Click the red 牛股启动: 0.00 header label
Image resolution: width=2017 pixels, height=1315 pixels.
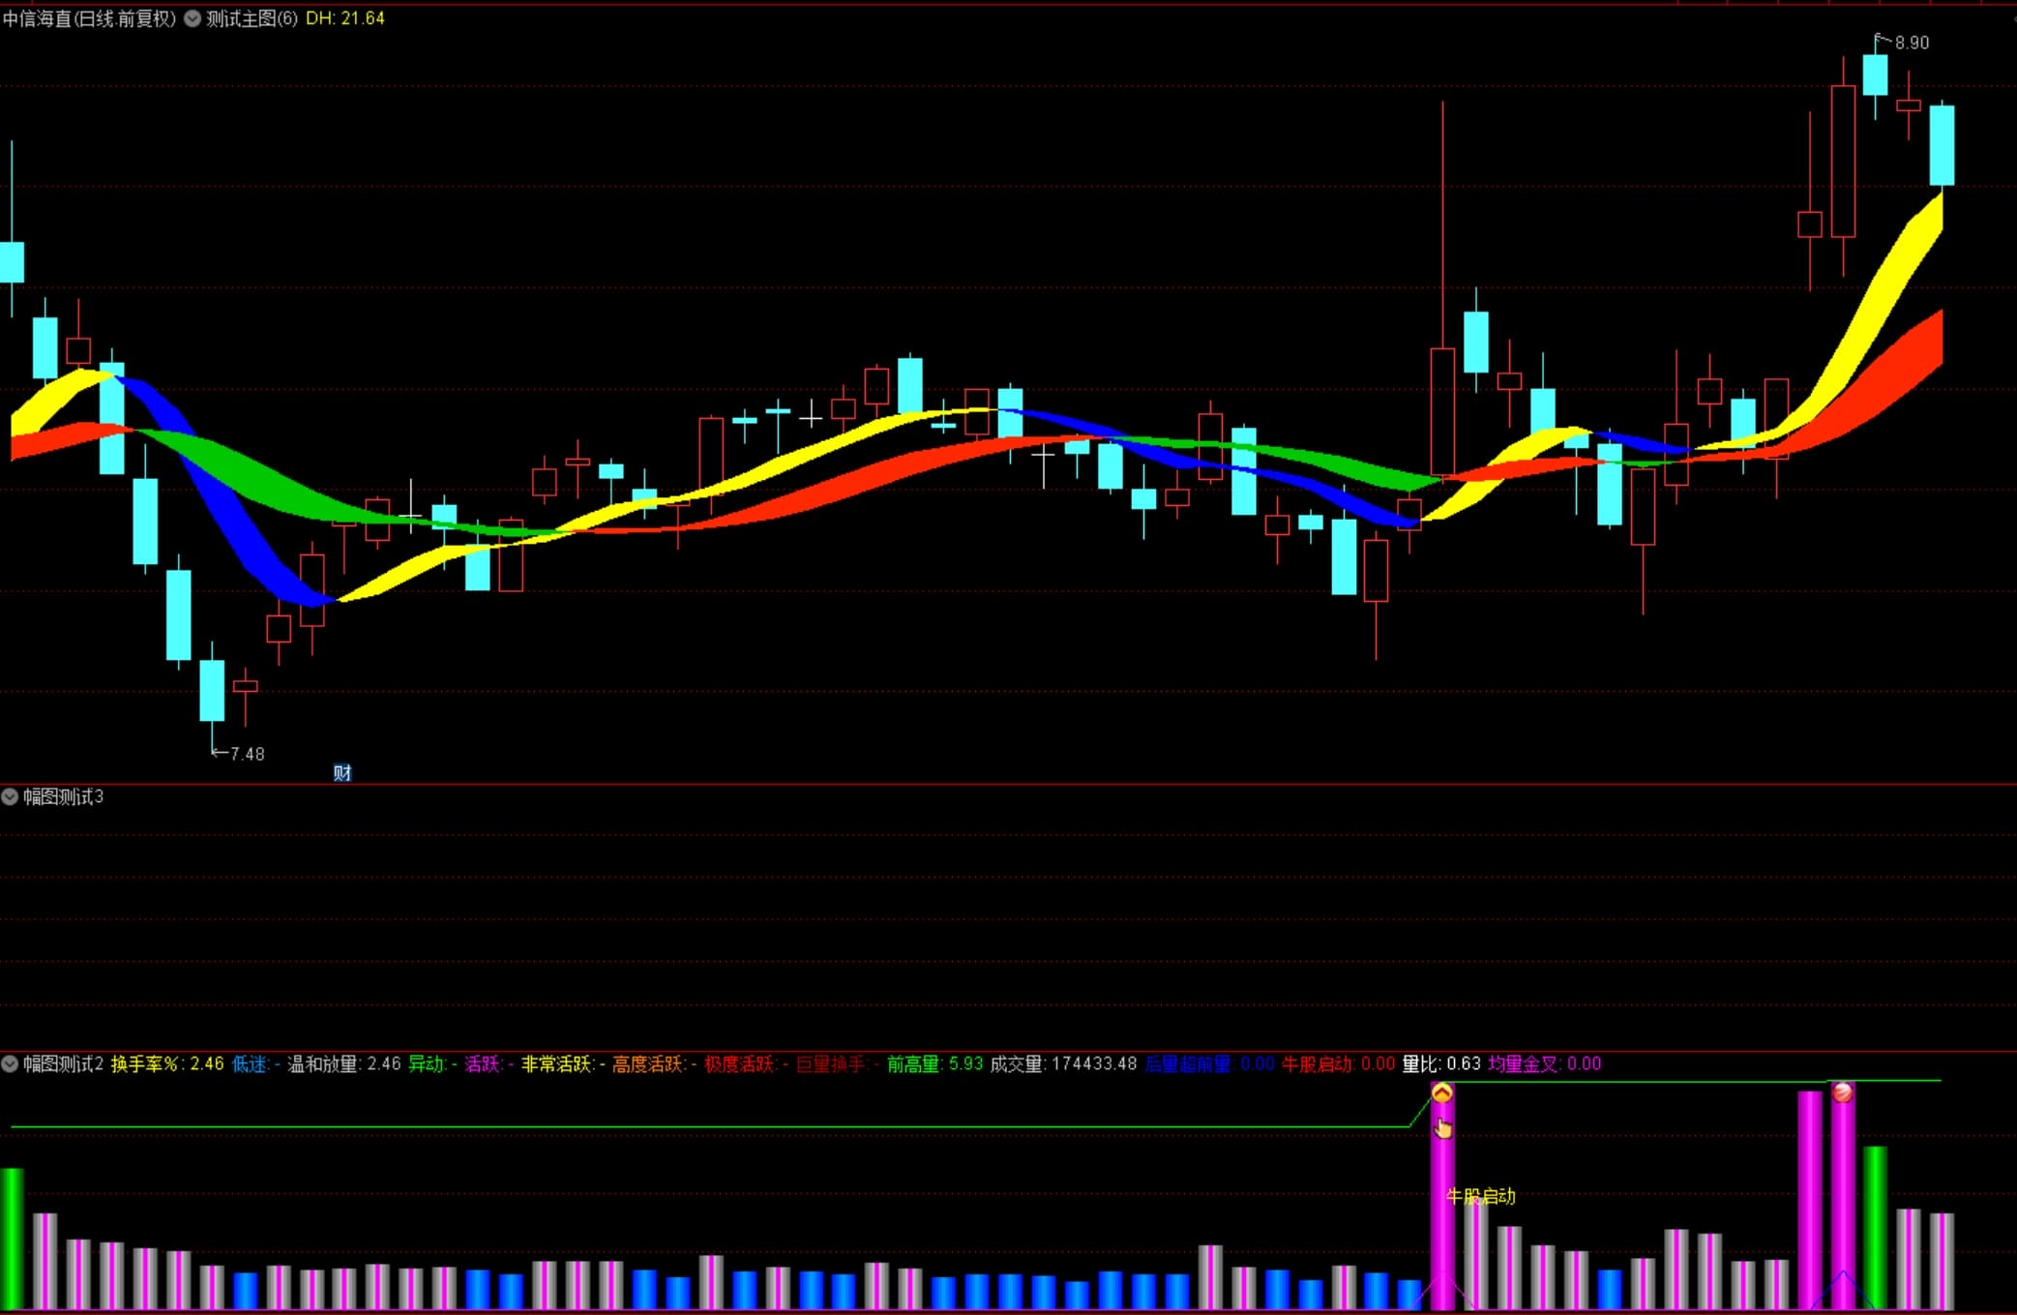point(1338,1063)
